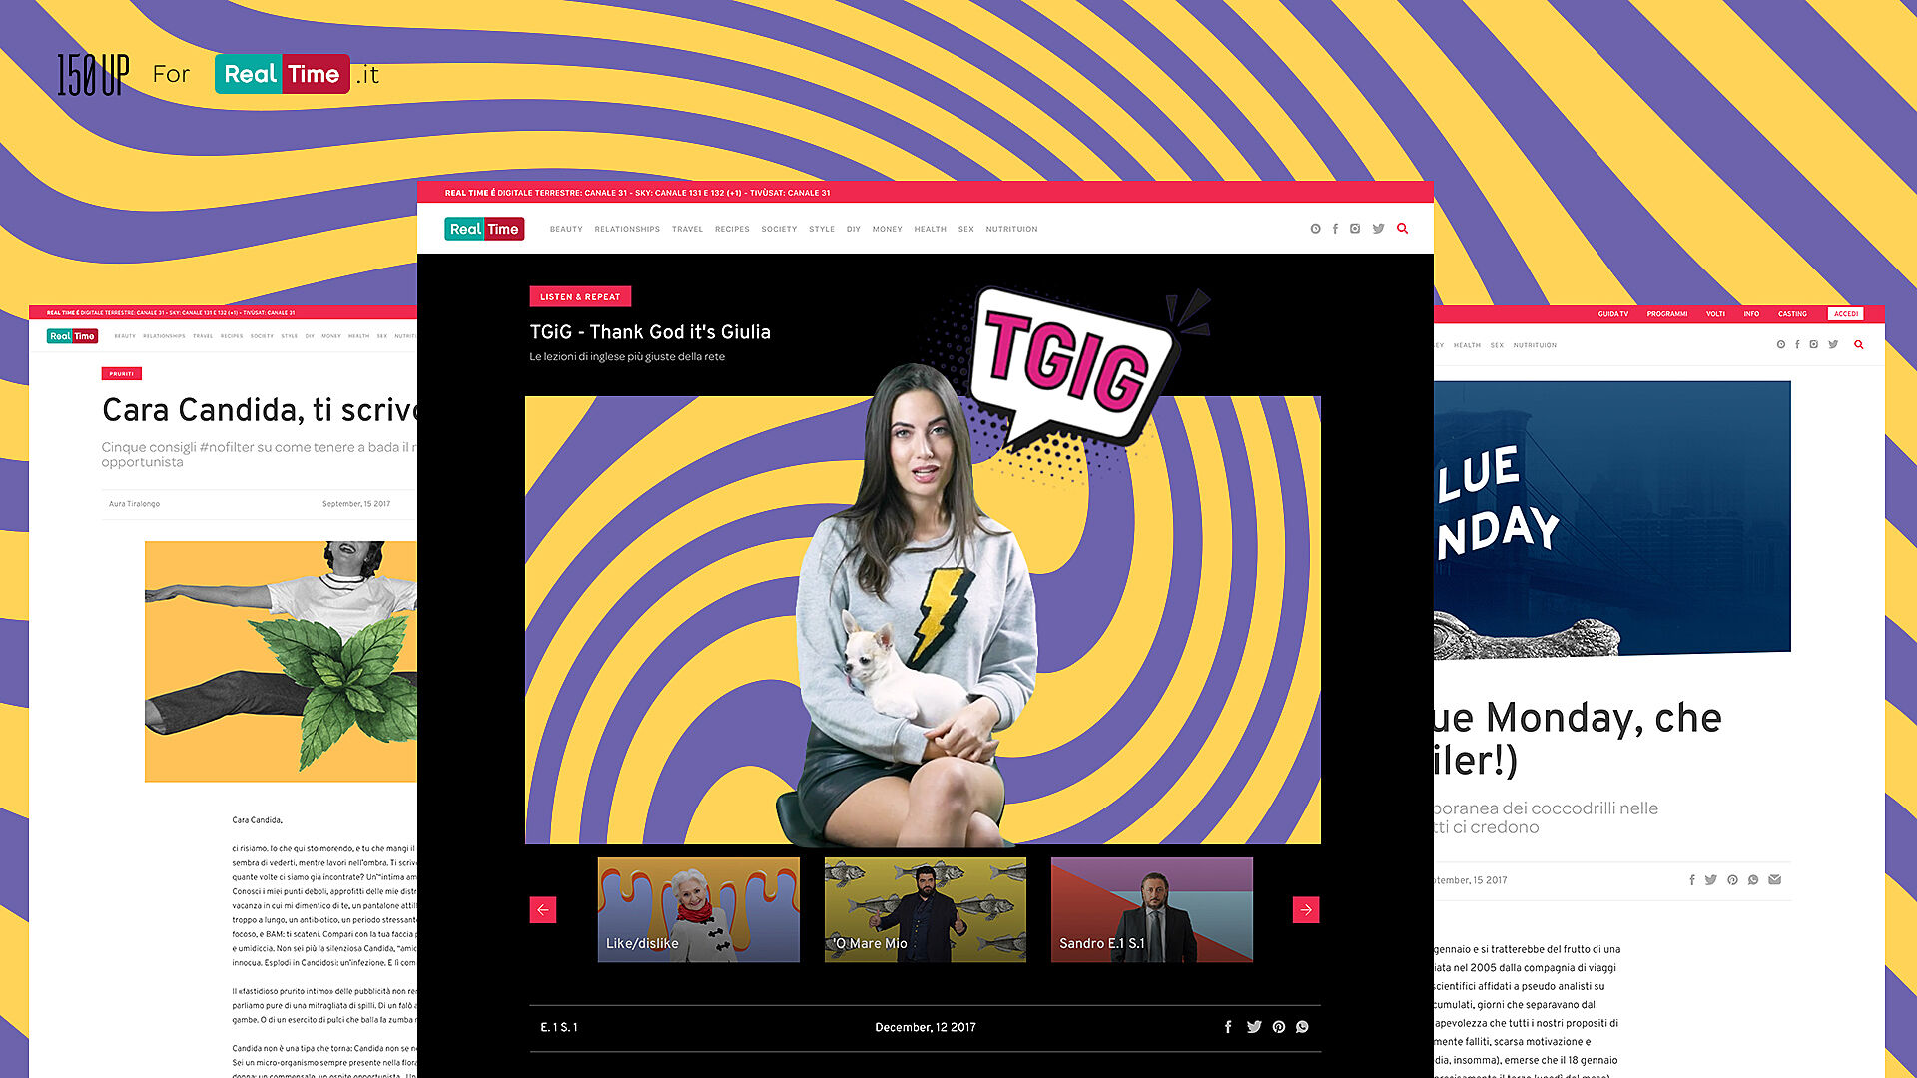Share Blue Monday article on Facebook
The width and height of the screenshot is (1917, 1078).
click(x=1691, y=880)
